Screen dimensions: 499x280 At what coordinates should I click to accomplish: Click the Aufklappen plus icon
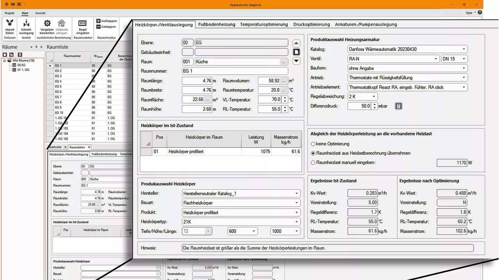[x=99, y=21]
